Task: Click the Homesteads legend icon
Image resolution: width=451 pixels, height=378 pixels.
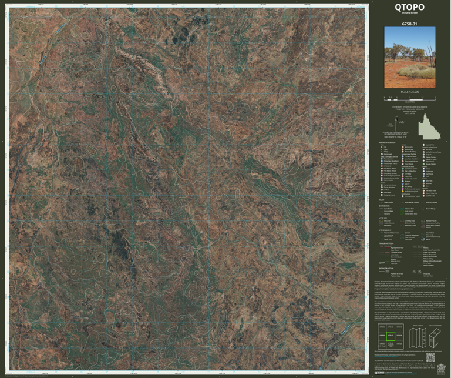Action: (382, 154)
